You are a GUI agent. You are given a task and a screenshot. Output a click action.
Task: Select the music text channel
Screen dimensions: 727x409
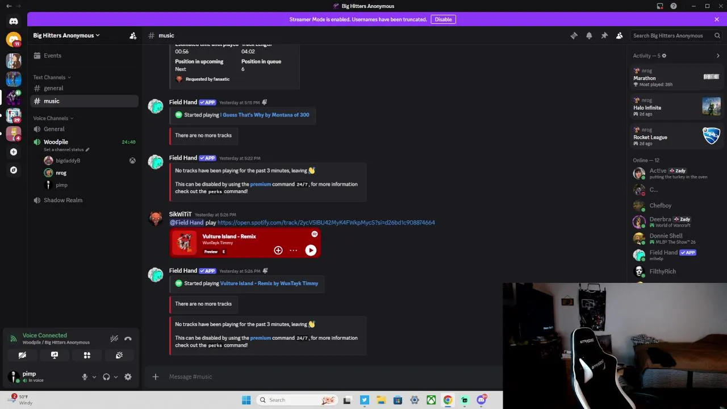click(84, 101)
